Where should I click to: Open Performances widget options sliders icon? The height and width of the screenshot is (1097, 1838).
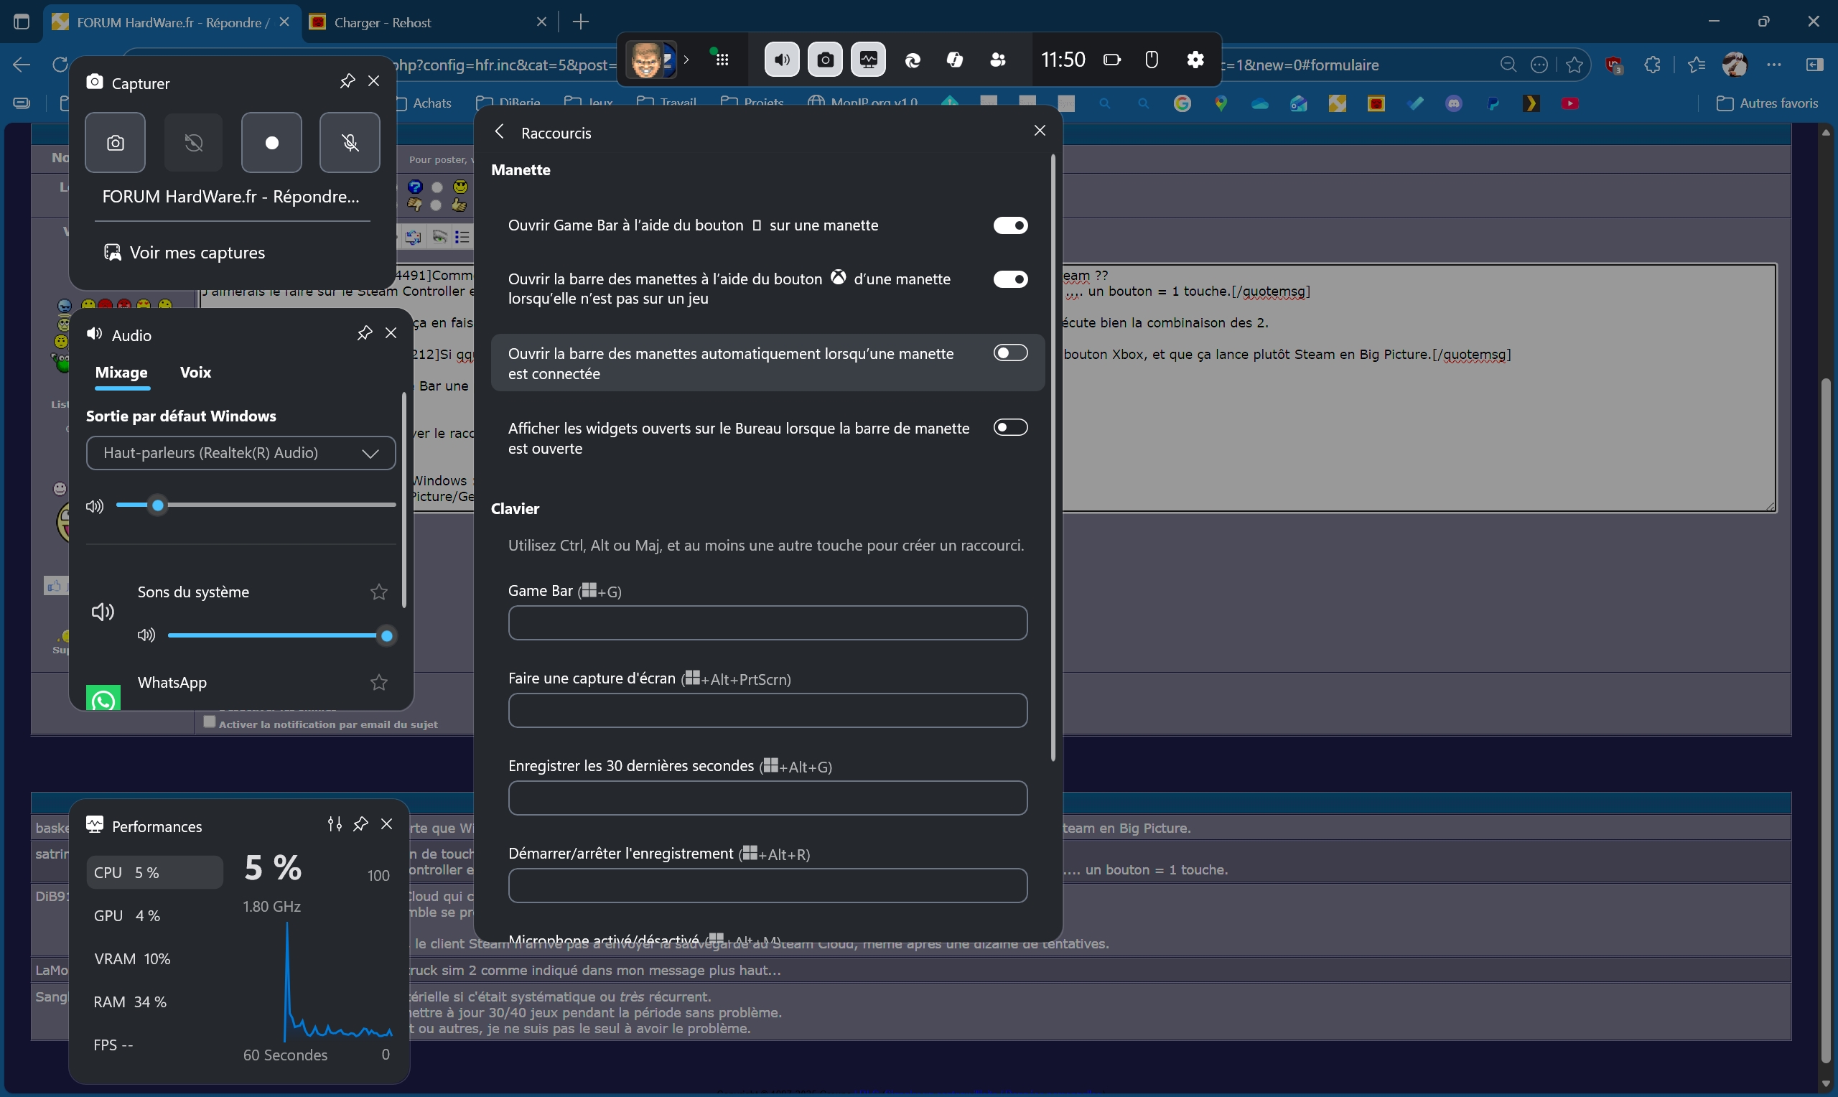[x=334, y=824]
